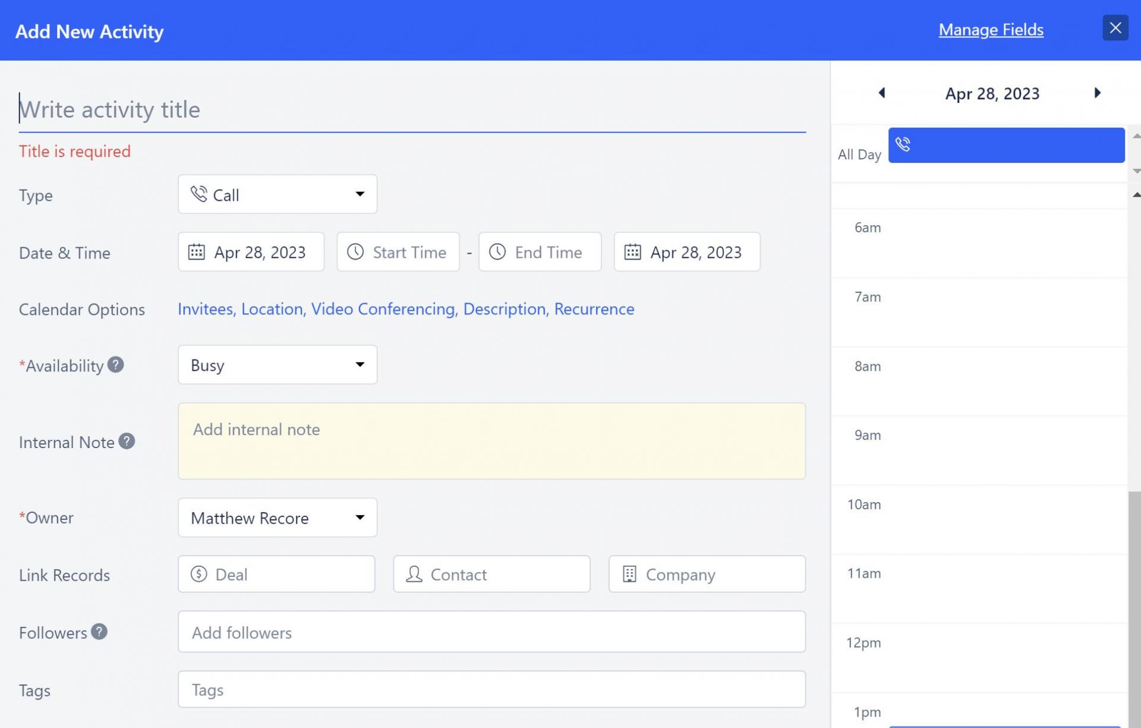The width and height of the screenshot is (1141, 728).
Task: Open the Owner dropdown Matthew Recore
Action: [277, 518]
